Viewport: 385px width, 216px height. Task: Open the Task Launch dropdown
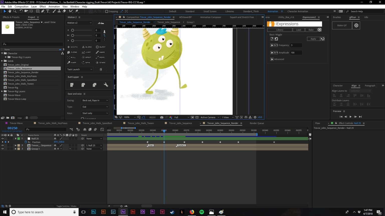click(x=80, y=69)
